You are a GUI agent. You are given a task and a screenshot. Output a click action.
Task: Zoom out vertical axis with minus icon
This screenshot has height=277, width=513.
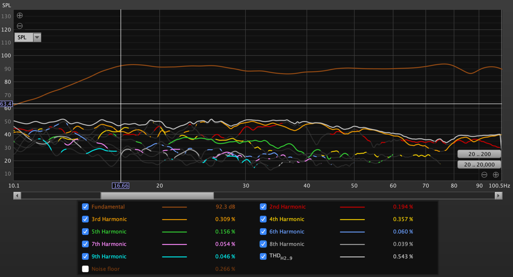click(20, 26)
